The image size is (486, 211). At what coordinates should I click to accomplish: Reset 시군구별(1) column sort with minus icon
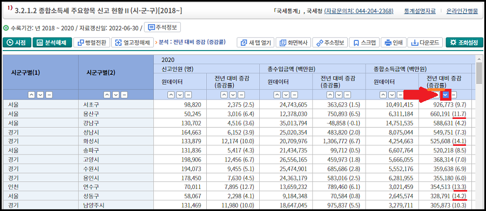49,95
